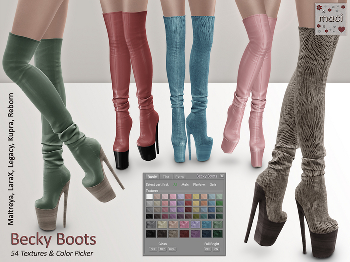This screenshot has height=262, width=350.
Task: Close the Becky Boots HUD panel
Action: (222, 176)
